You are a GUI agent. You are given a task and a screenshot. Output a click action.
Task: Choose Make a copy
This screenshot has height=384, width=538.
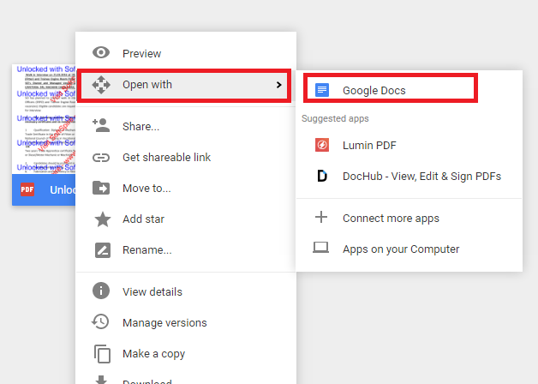coord(186,353)
